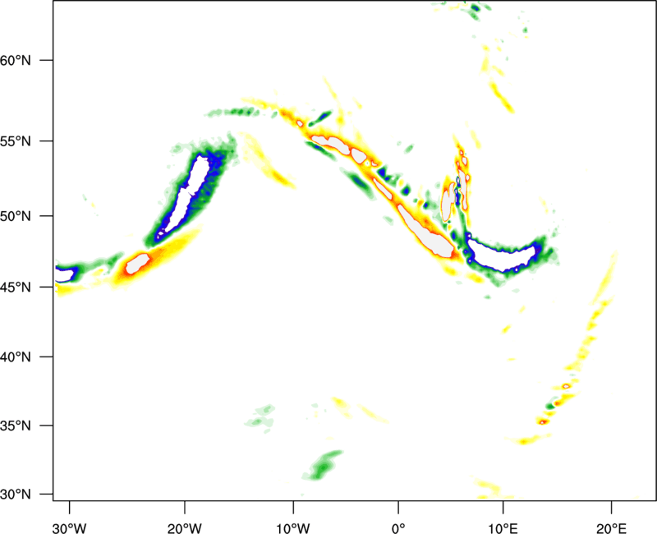
Task: Click the 10°W longitude label
Action: tap(293, 528)
